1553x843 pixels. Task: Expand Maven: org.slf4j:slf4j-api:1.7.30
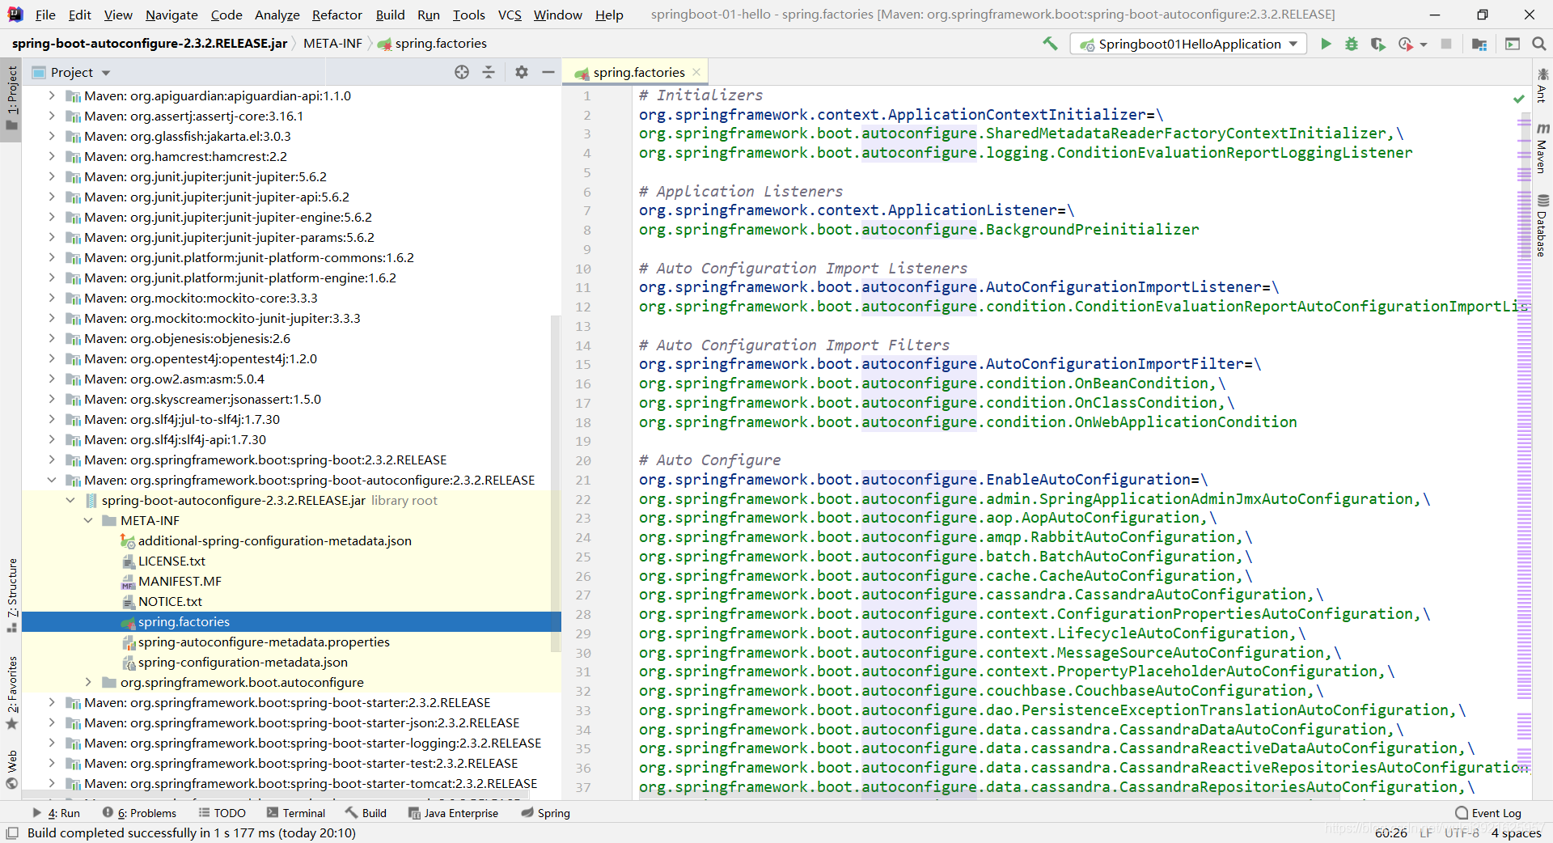[52, 439]
